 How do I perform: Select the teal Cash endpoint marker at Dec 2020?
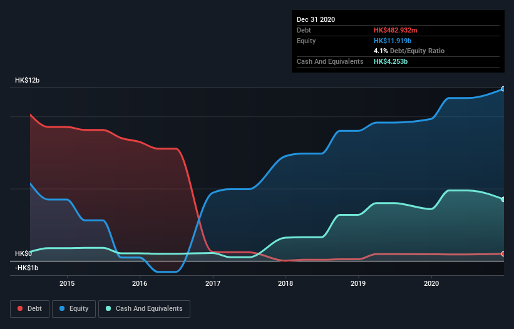(x=503, y=200)
